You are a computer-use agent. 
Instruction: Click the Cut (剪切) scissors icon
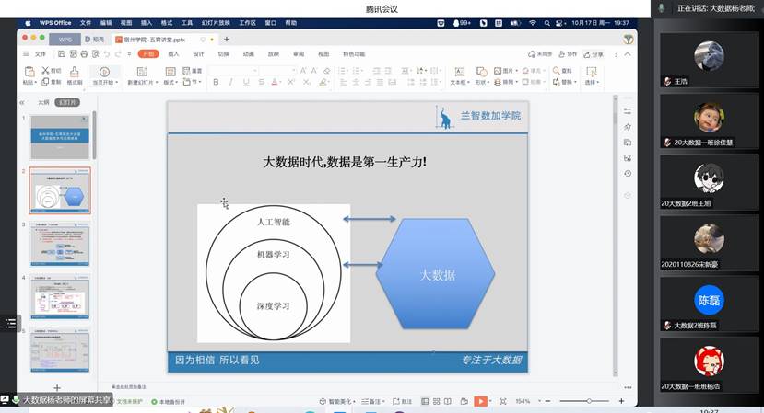pos(45,71)
